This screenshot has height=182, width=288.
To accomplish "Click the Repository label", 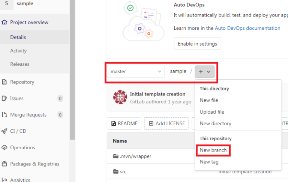I will coord(22,82).
